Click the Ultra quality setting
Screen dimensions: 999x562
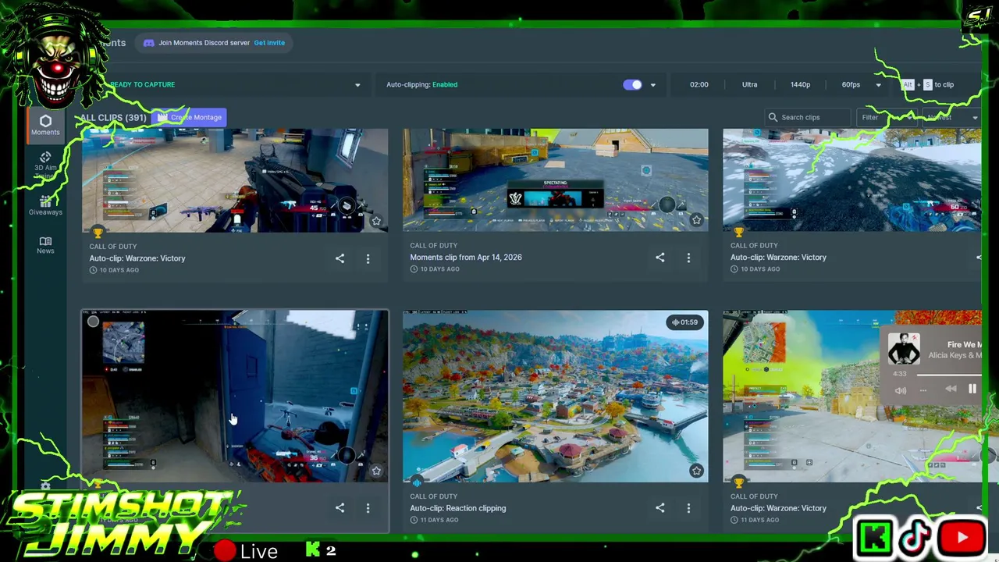[749, 84]
